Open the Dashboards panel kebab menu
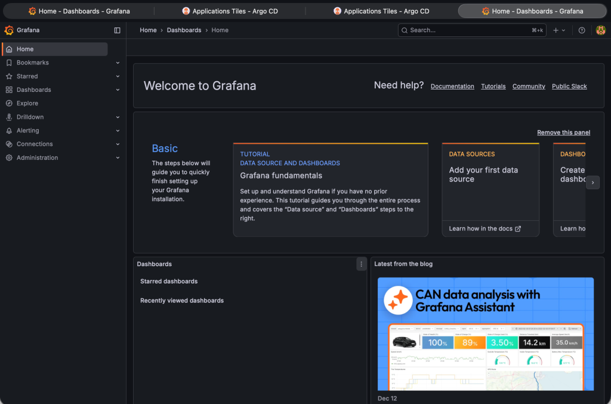Viewport: 611px width, 404px height. tap(361, 263)
